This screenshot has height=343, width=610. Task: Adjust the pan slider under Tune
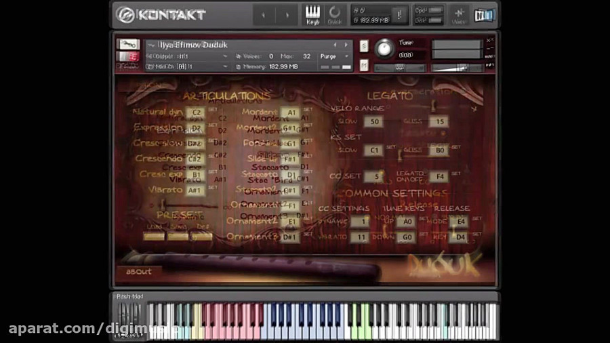pos(399,68)
